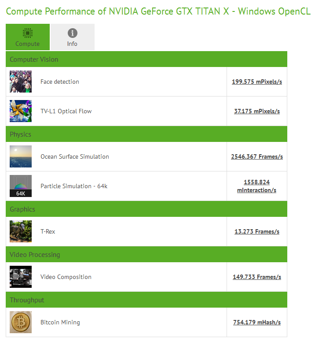Click the T-Rex dinosaur thumbnail
The width and height of the screenshot is (315, 342).
point(21,231)
